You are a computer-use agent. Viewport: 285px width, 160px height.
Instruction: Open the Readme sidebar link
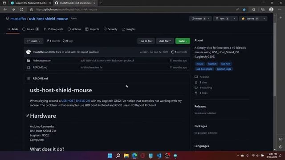point(202,77)
